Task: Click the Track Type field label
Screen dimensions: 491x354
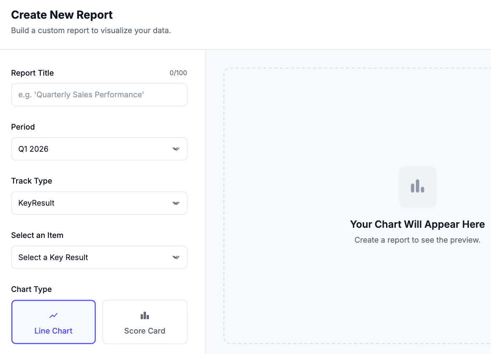Action: point(32,181)
